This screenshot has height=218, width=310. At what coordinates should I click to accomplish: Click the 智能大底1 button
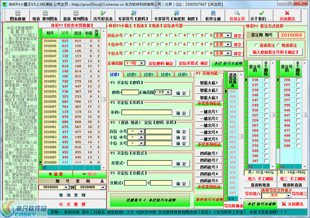point(209,83)
